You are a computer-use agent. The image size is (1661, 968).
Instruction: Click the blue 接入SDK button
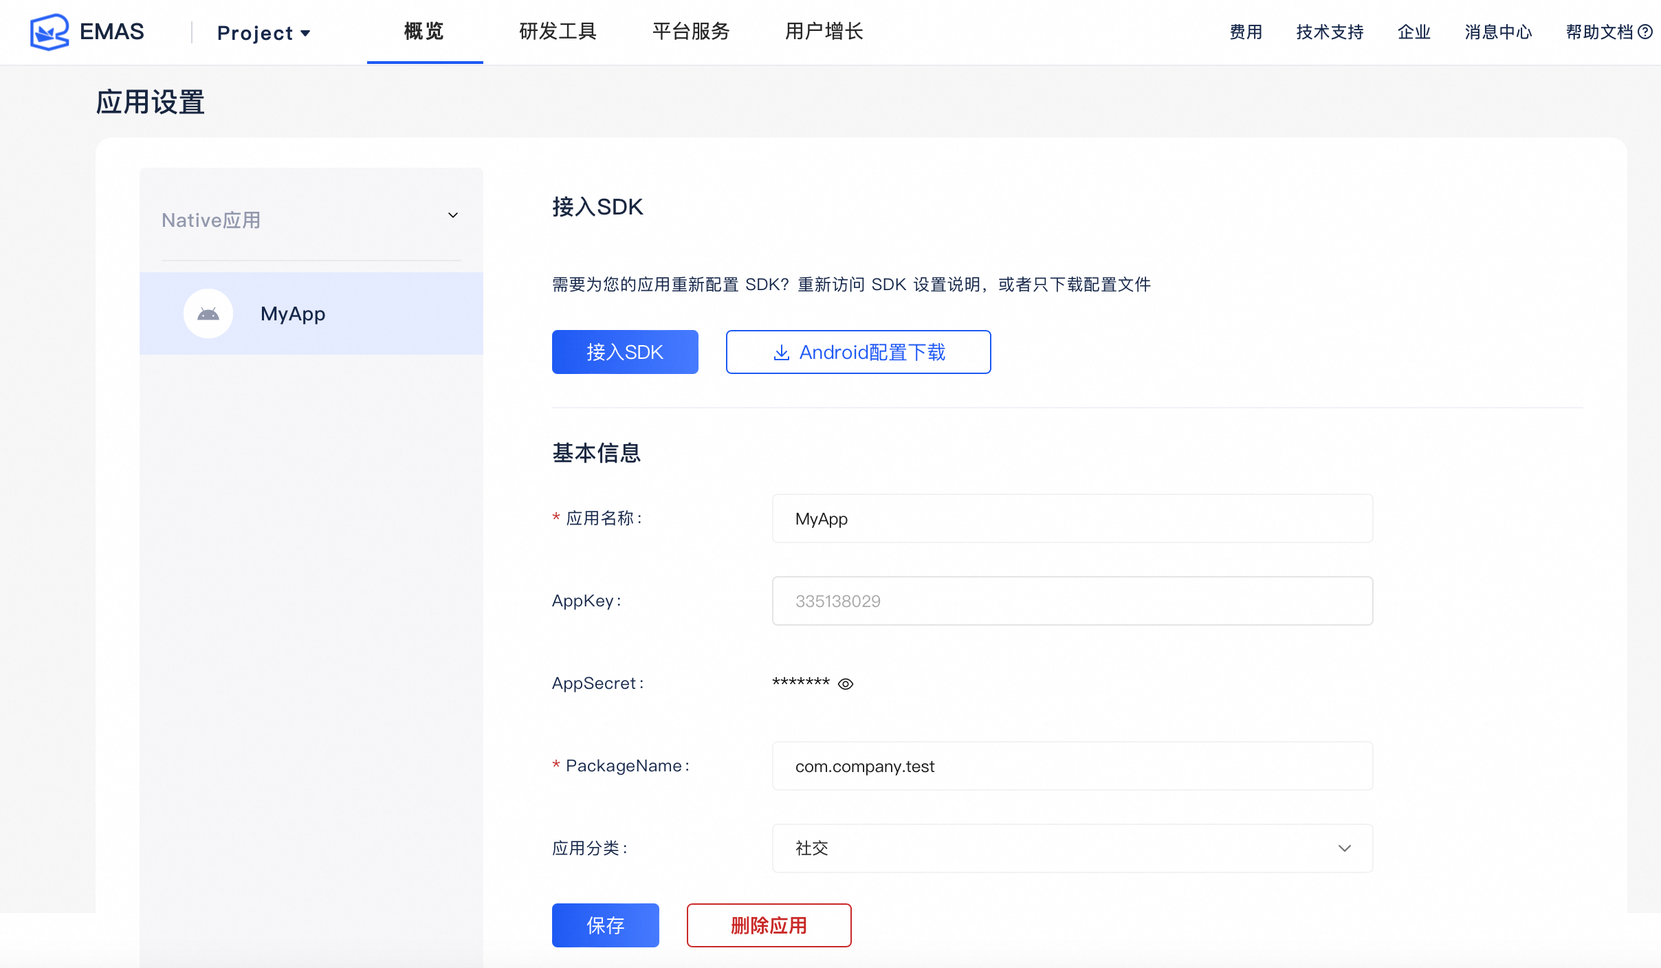point(625,352)
